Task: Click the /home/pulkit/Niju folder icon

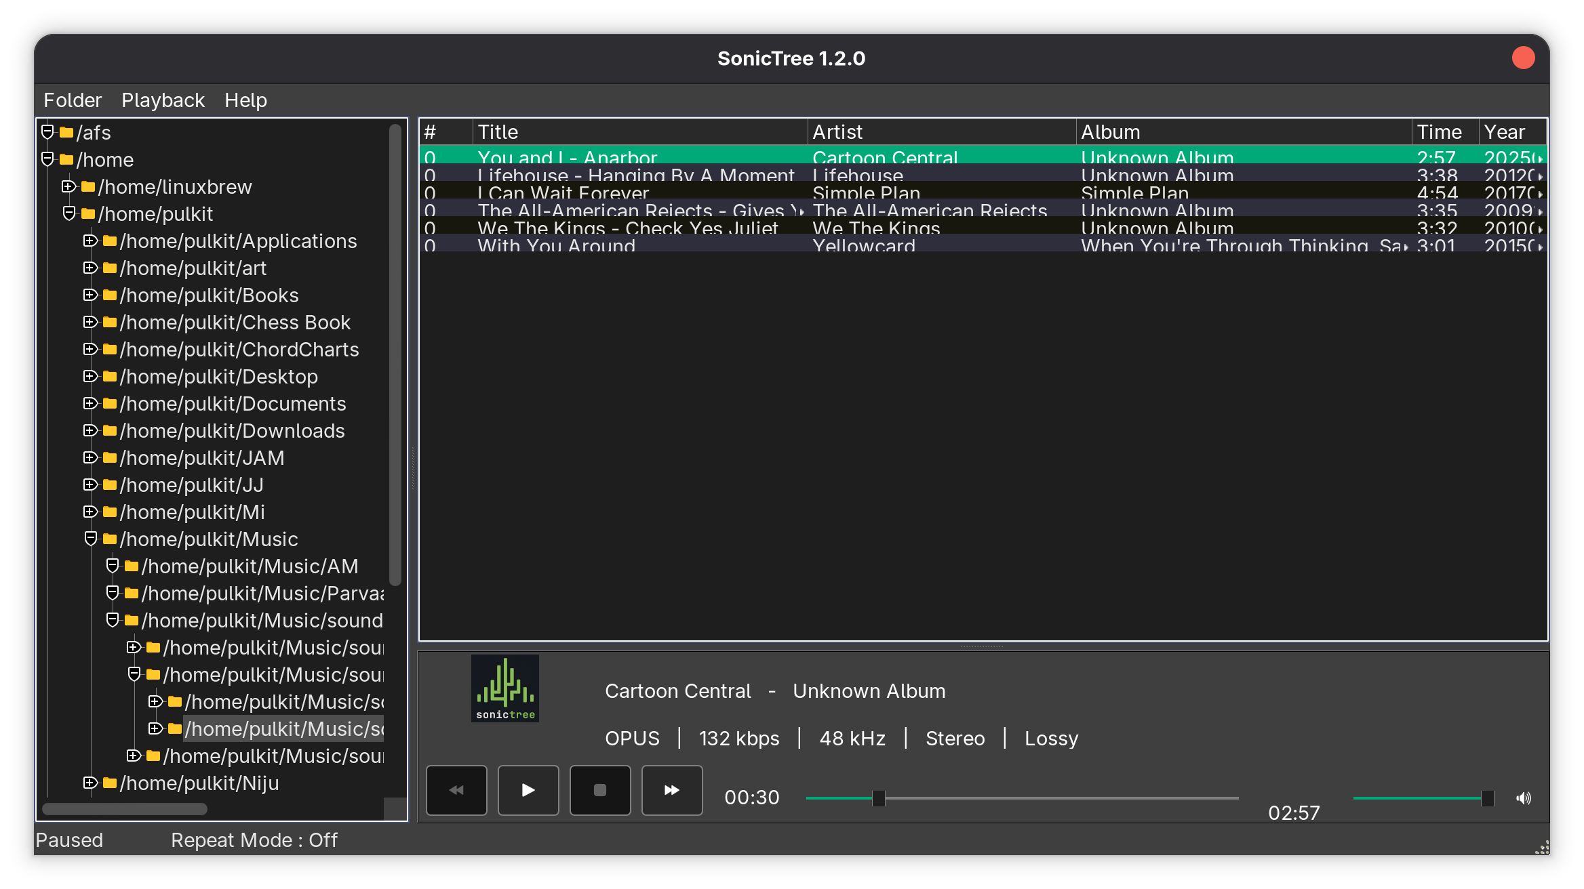Action: click(x=110, y=783)
